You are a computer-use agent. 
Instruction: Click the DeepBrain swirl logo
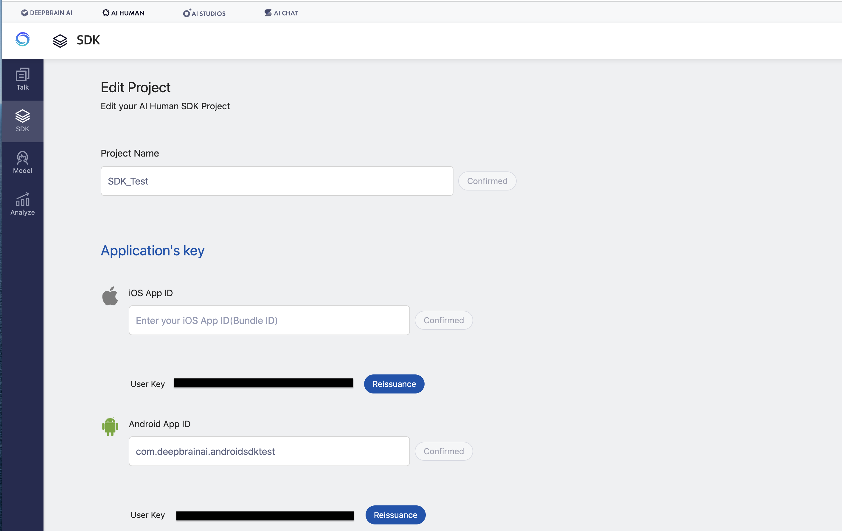click(23, 40)
